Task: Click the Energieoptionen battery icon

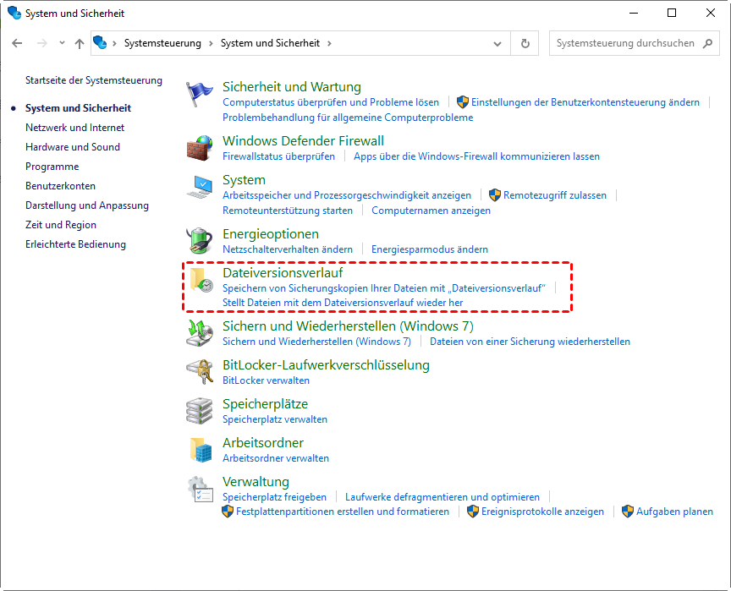Action: coord(200,241)
